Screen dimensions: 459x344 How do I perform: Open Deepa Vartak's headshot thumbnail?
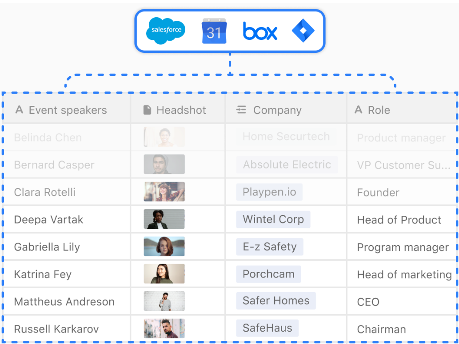coord(164,219)
